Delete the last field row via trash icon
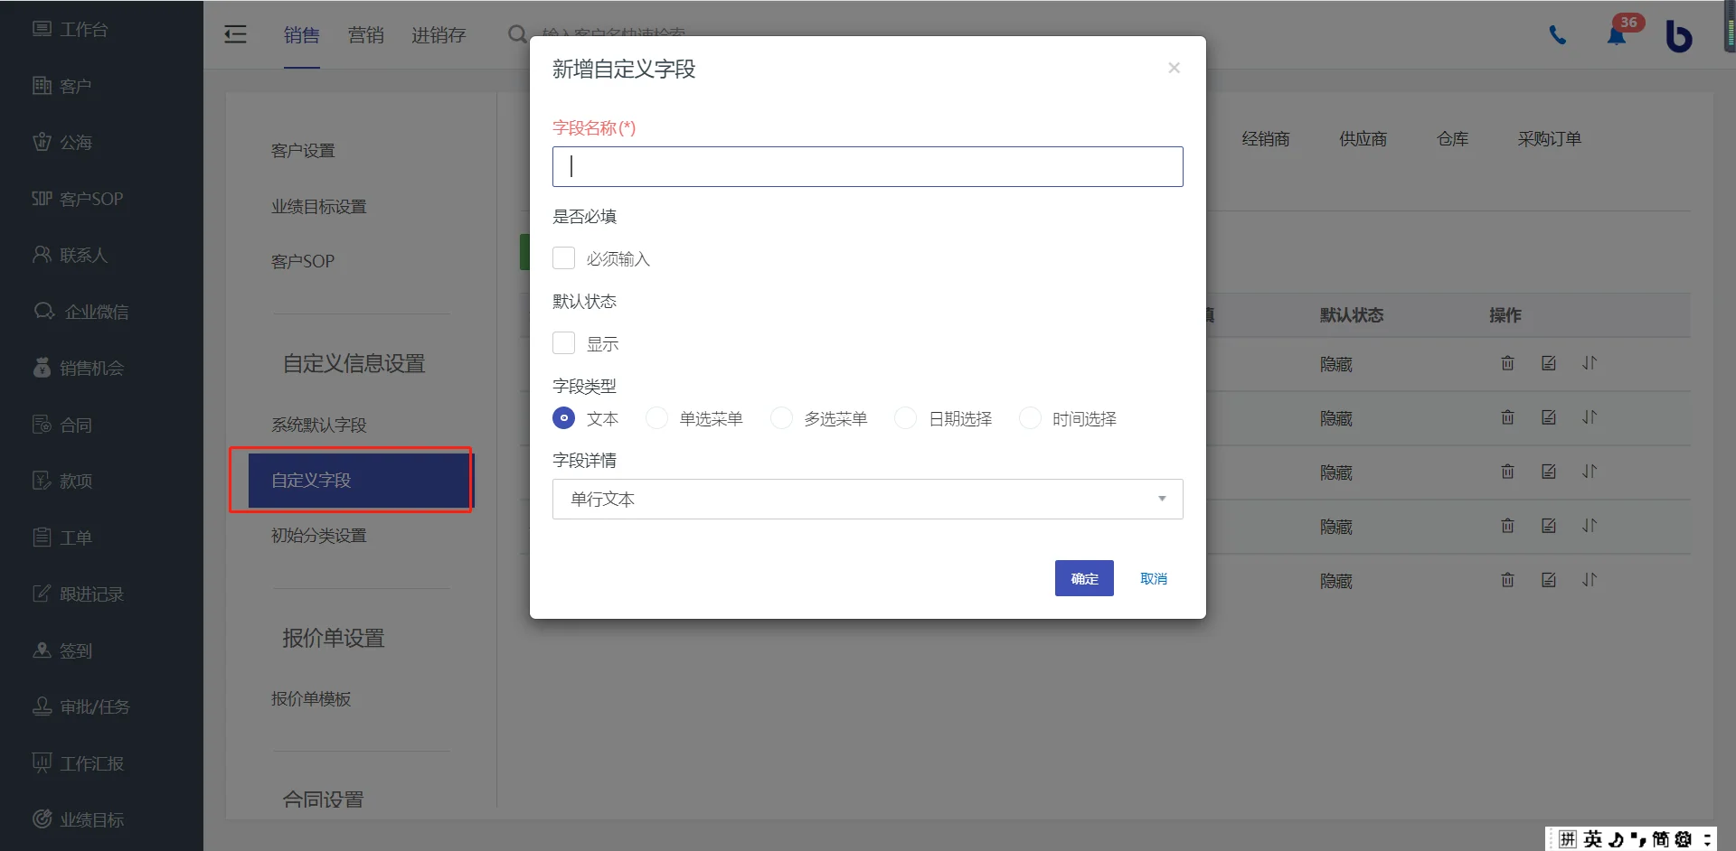 [x=1507, y=580]
